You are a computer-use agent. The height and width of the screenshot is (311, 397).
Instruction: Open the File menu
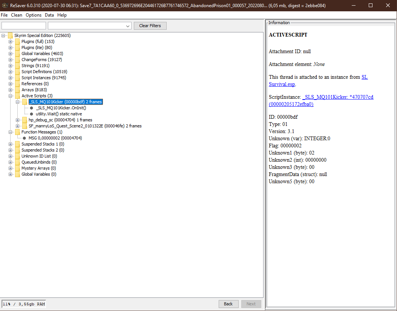click(4, 15)
